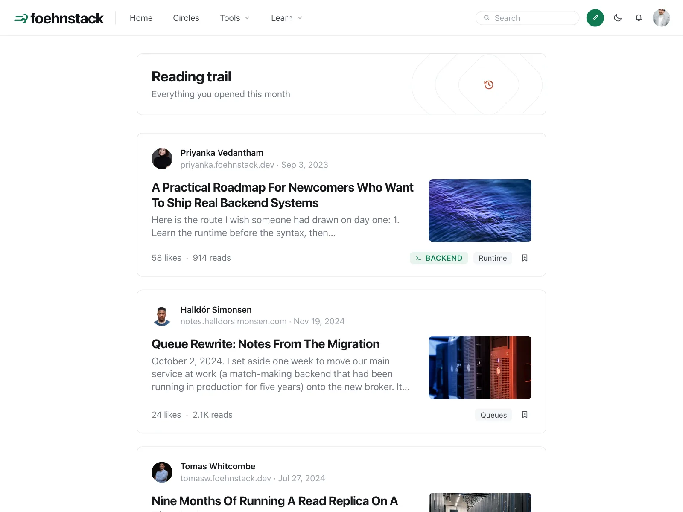This screenshot has height=512, width=683.
Task: Click the Runtime tag
Action: [493, 258]
